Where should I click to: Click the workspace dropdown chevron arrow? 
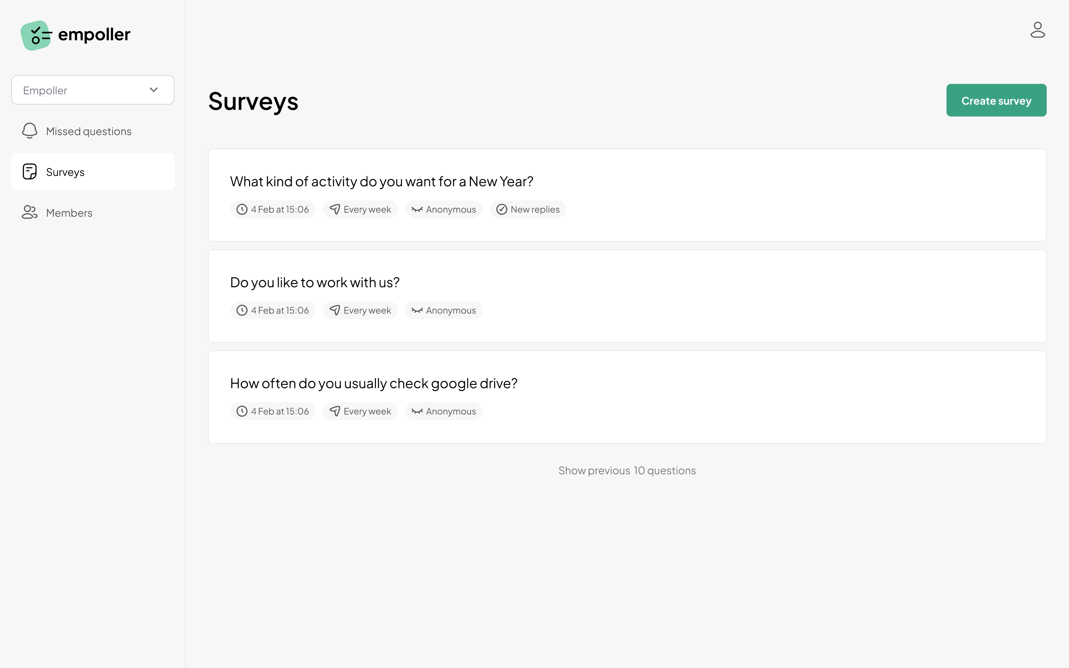[x=154, y=90]
